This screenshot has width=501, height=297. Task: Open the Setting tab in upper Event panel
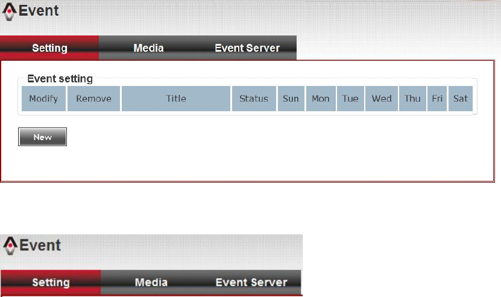click(49, 48)
